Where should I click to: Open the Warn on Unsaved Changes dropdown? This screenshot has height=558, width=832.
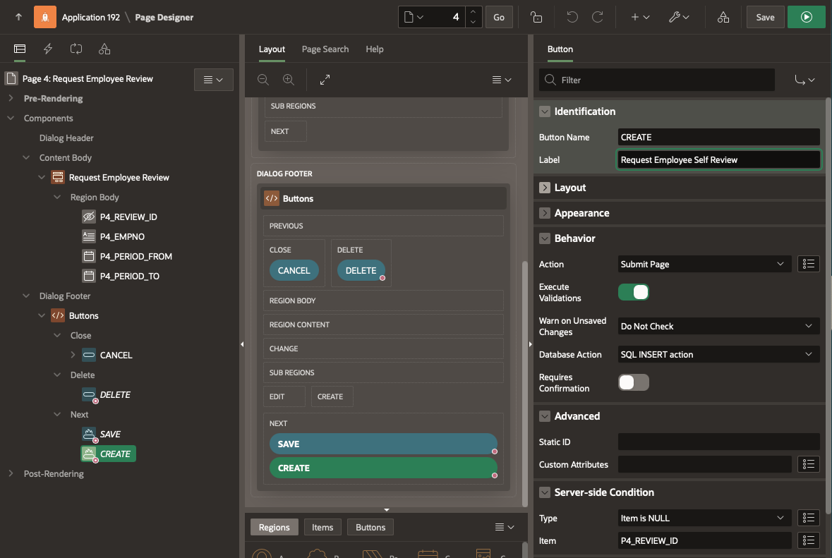pos(718,327)
